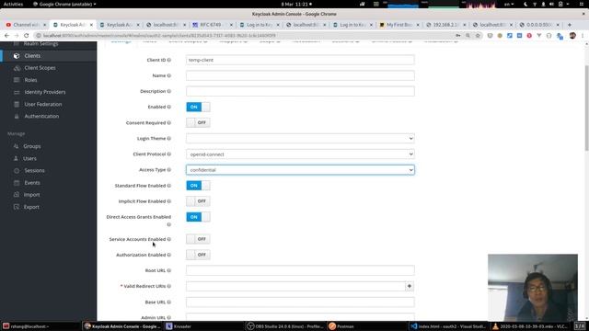Viewport: 589px width, 331px height.
Task: Toggle Direct Access Grants Enabled switch
Action: pos(198,217)
